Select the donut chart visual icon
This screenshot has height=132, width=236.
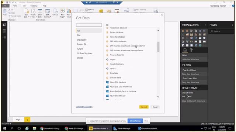pos(196,38)
